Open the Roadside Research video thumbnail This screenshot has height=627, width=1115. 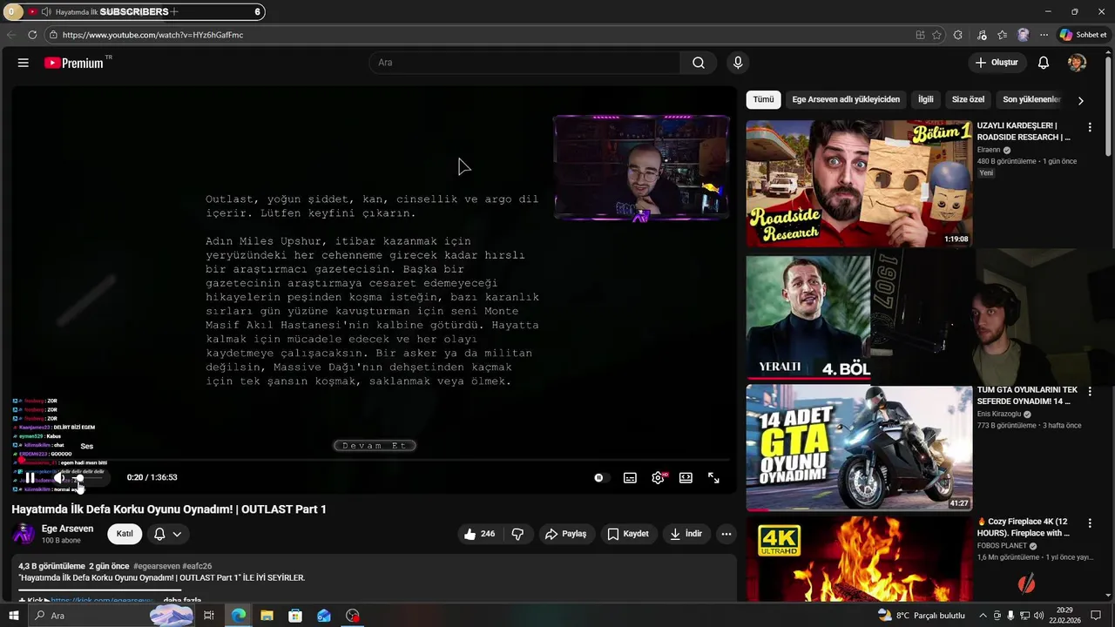pos(859,184)
